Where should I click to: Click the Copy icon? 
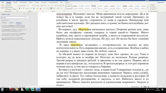pos(6,7)
